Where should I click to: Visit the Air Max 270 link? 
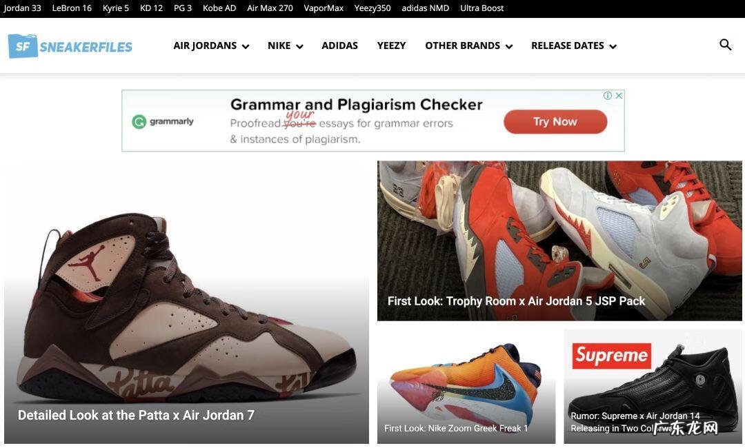click(270, 8)
